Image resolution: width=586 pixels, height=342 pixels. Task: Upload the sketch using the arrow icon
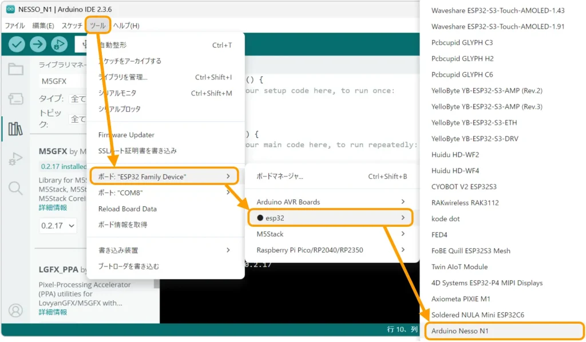(x=37, y=44)
